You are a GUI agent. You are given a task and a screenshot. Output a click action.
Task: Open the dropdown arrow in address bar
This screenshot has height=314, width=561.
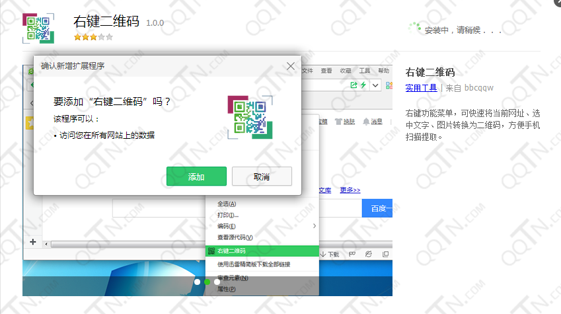click(x=375, y=85)
